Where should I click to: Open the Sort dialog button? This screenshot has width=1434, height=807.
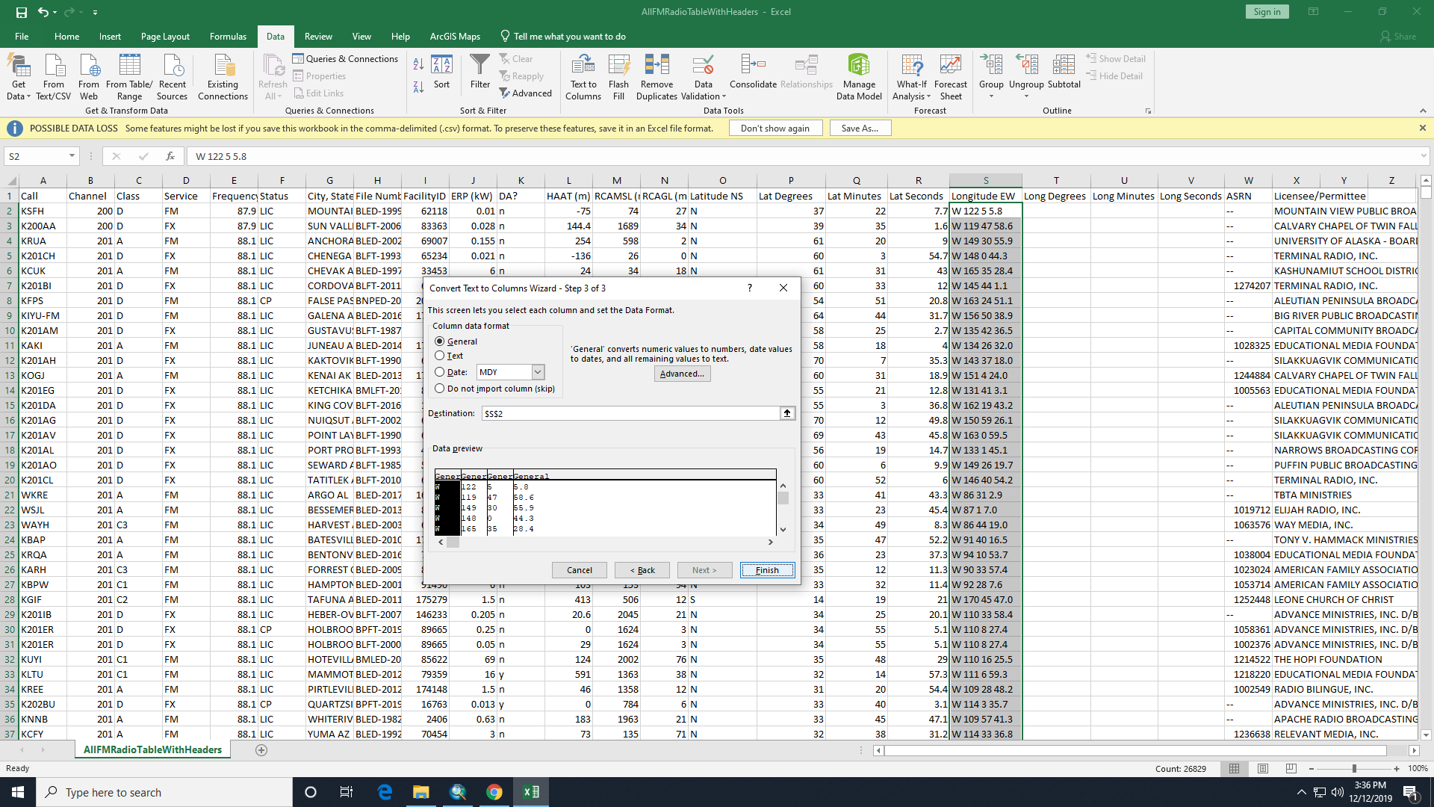click(441, 72)
